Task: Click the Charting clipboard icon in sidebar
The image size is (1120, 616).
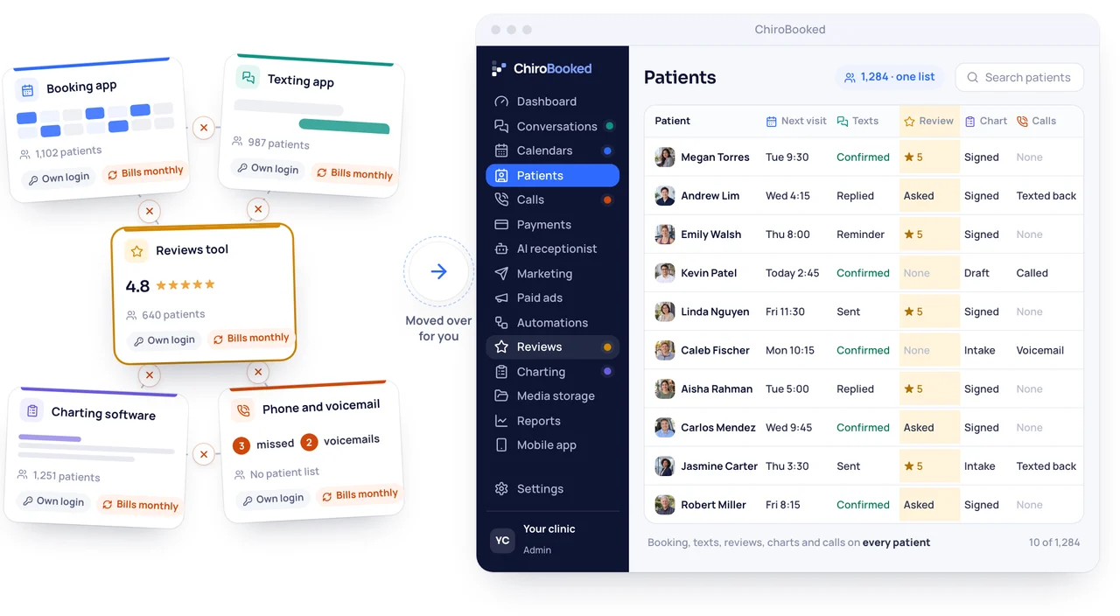Action: (501, 371)
